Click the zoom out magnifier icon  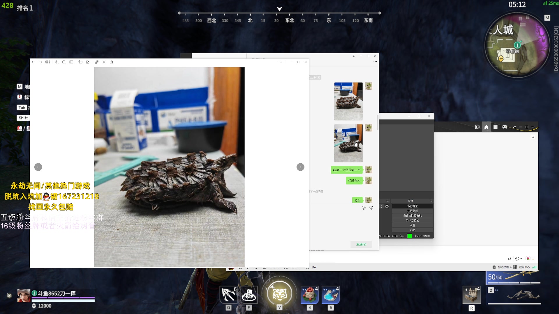click(64, 62)
